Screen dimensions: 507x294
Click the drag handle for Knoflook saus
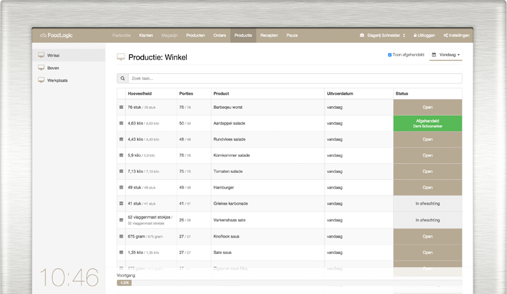point(122,236)
